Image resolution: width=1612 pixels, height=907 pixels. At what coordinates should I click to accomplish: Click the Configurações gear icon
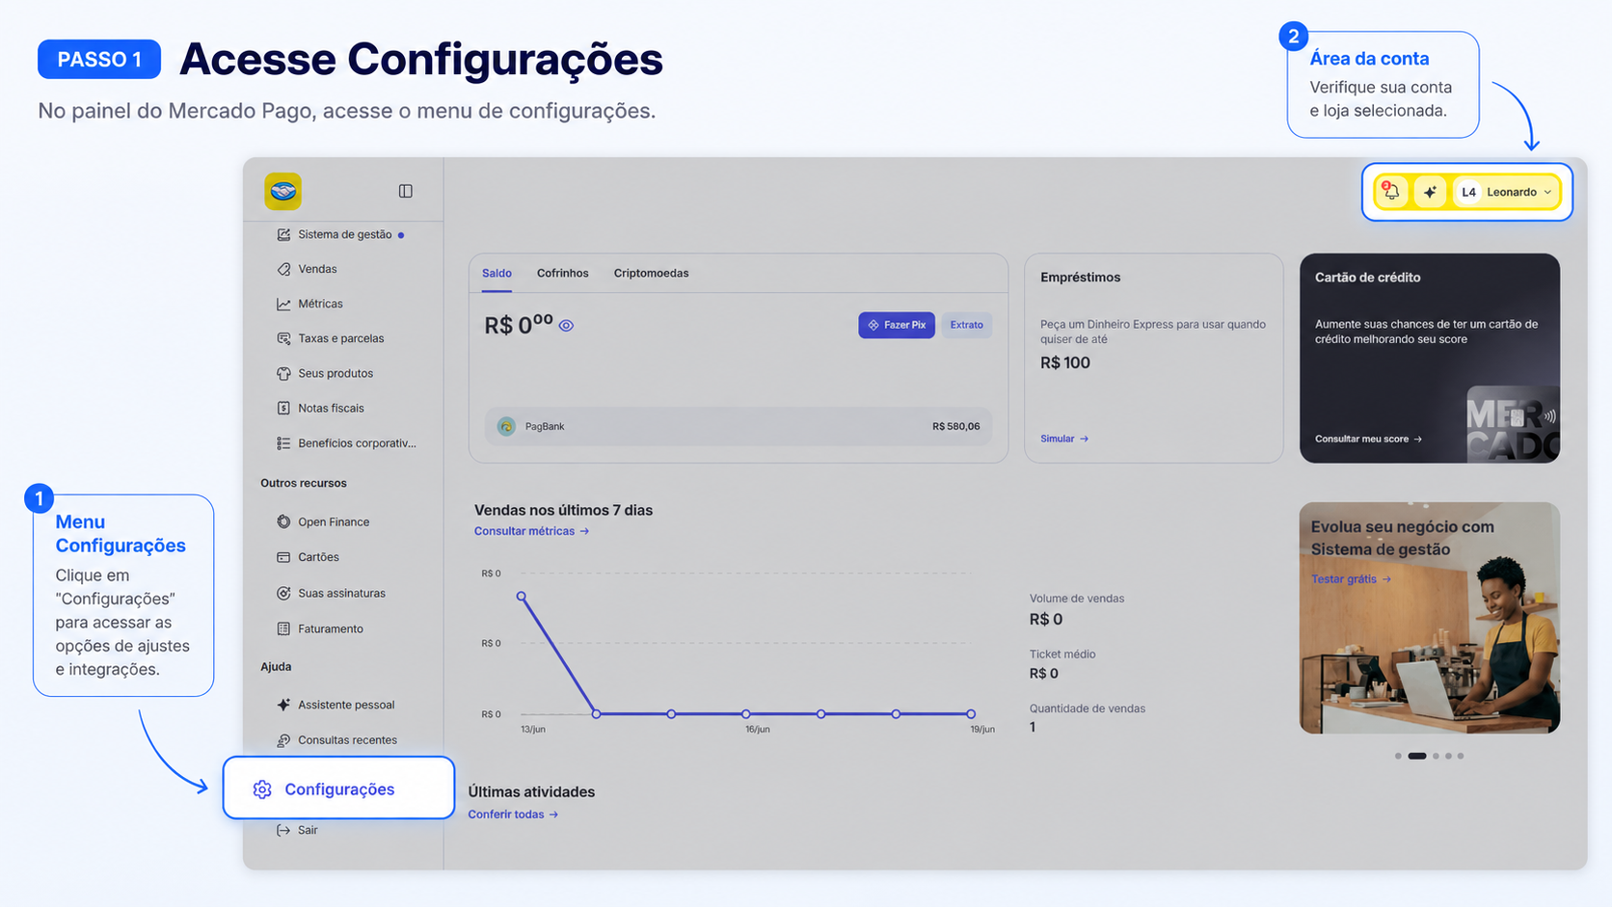262,789
